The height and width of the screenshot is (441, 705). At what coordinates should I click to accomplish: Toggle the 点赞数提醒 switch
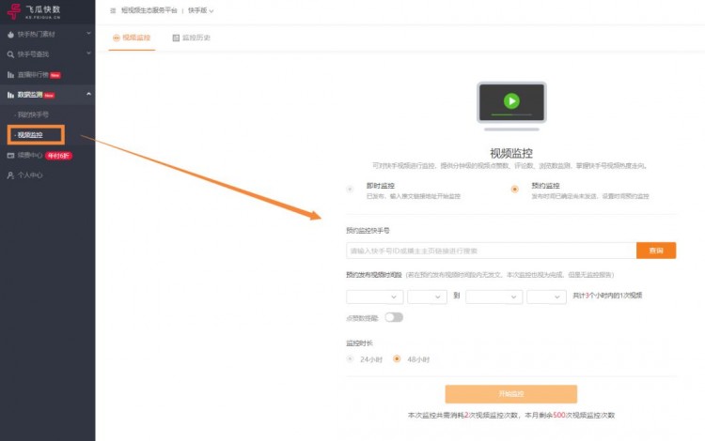pos(394,317)
